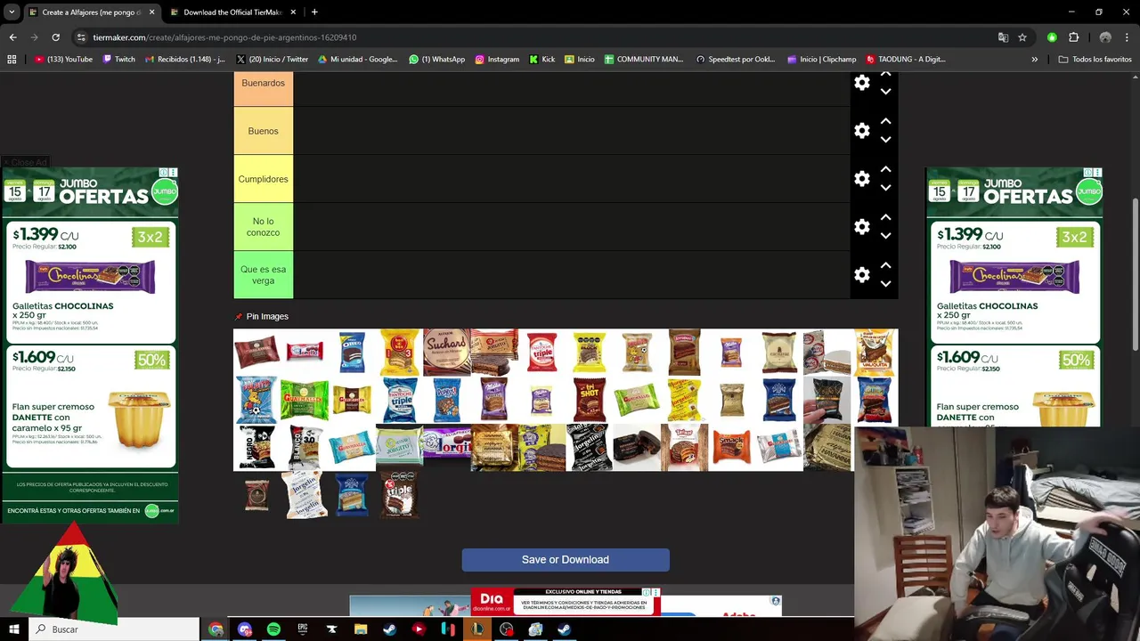Click the Buscar taskbar search box
Image resolution: width=1140 pixels, height=641 pixels.
[114, 629]
